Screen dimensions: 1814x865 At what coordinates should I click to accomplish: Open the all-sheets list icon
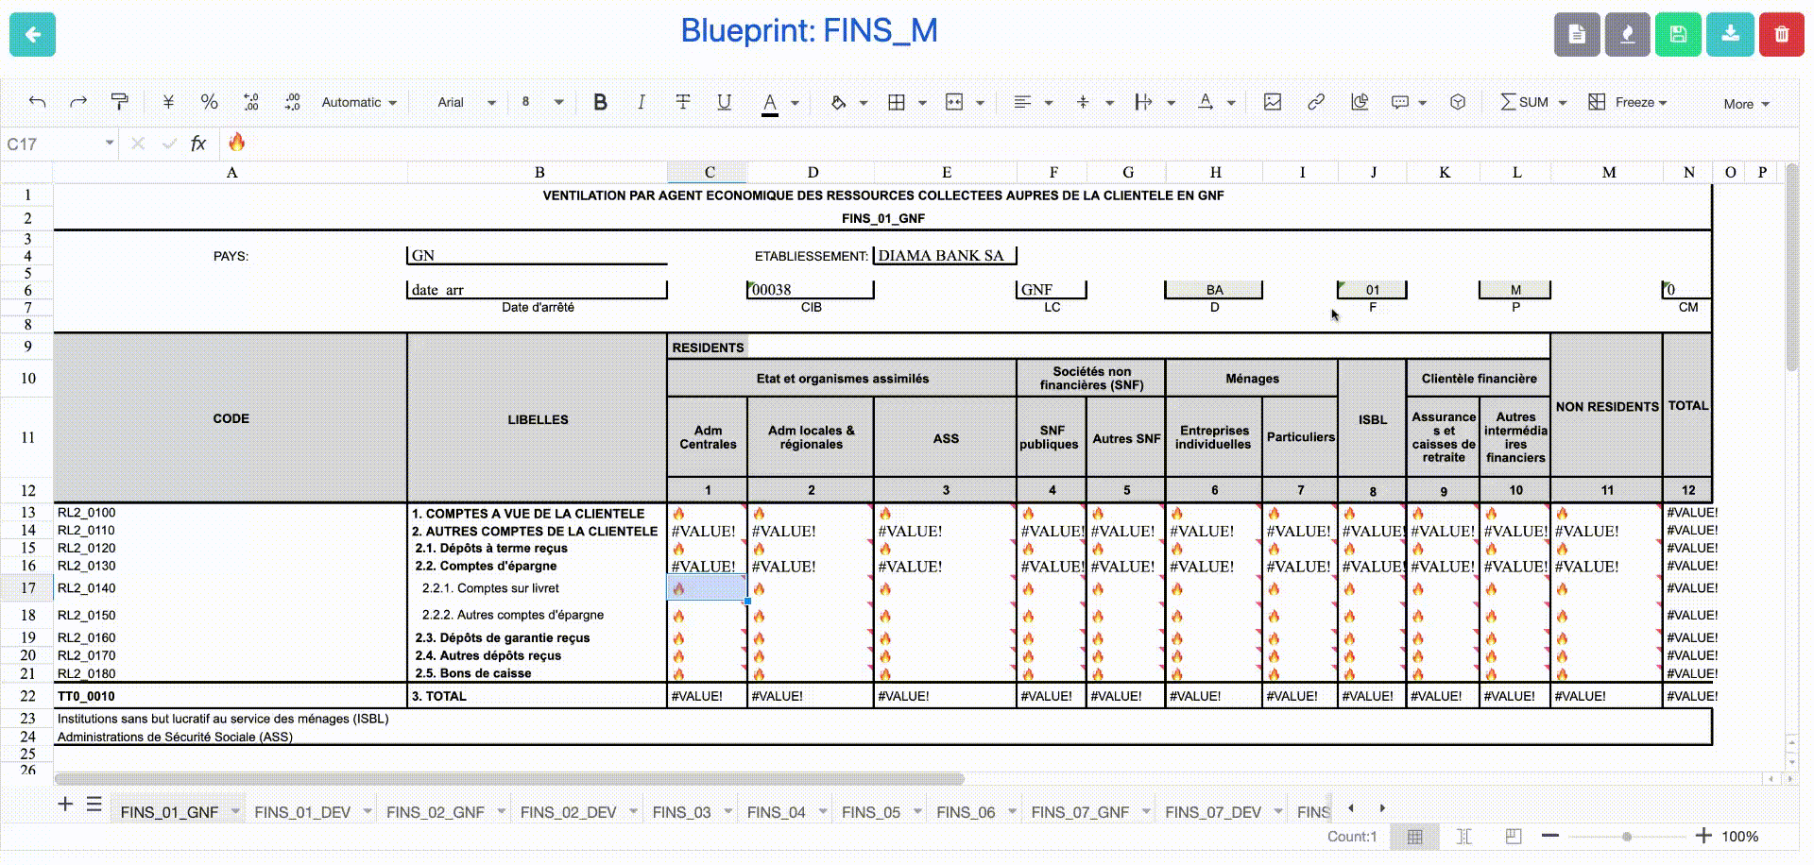[94, 805]
